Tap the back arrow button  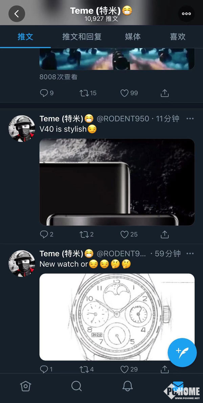pos(17,14)
